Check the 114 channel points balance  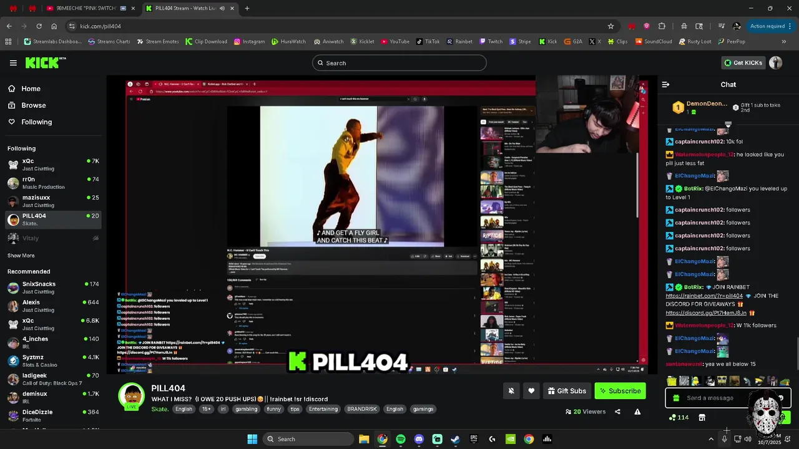pos(679,417)
